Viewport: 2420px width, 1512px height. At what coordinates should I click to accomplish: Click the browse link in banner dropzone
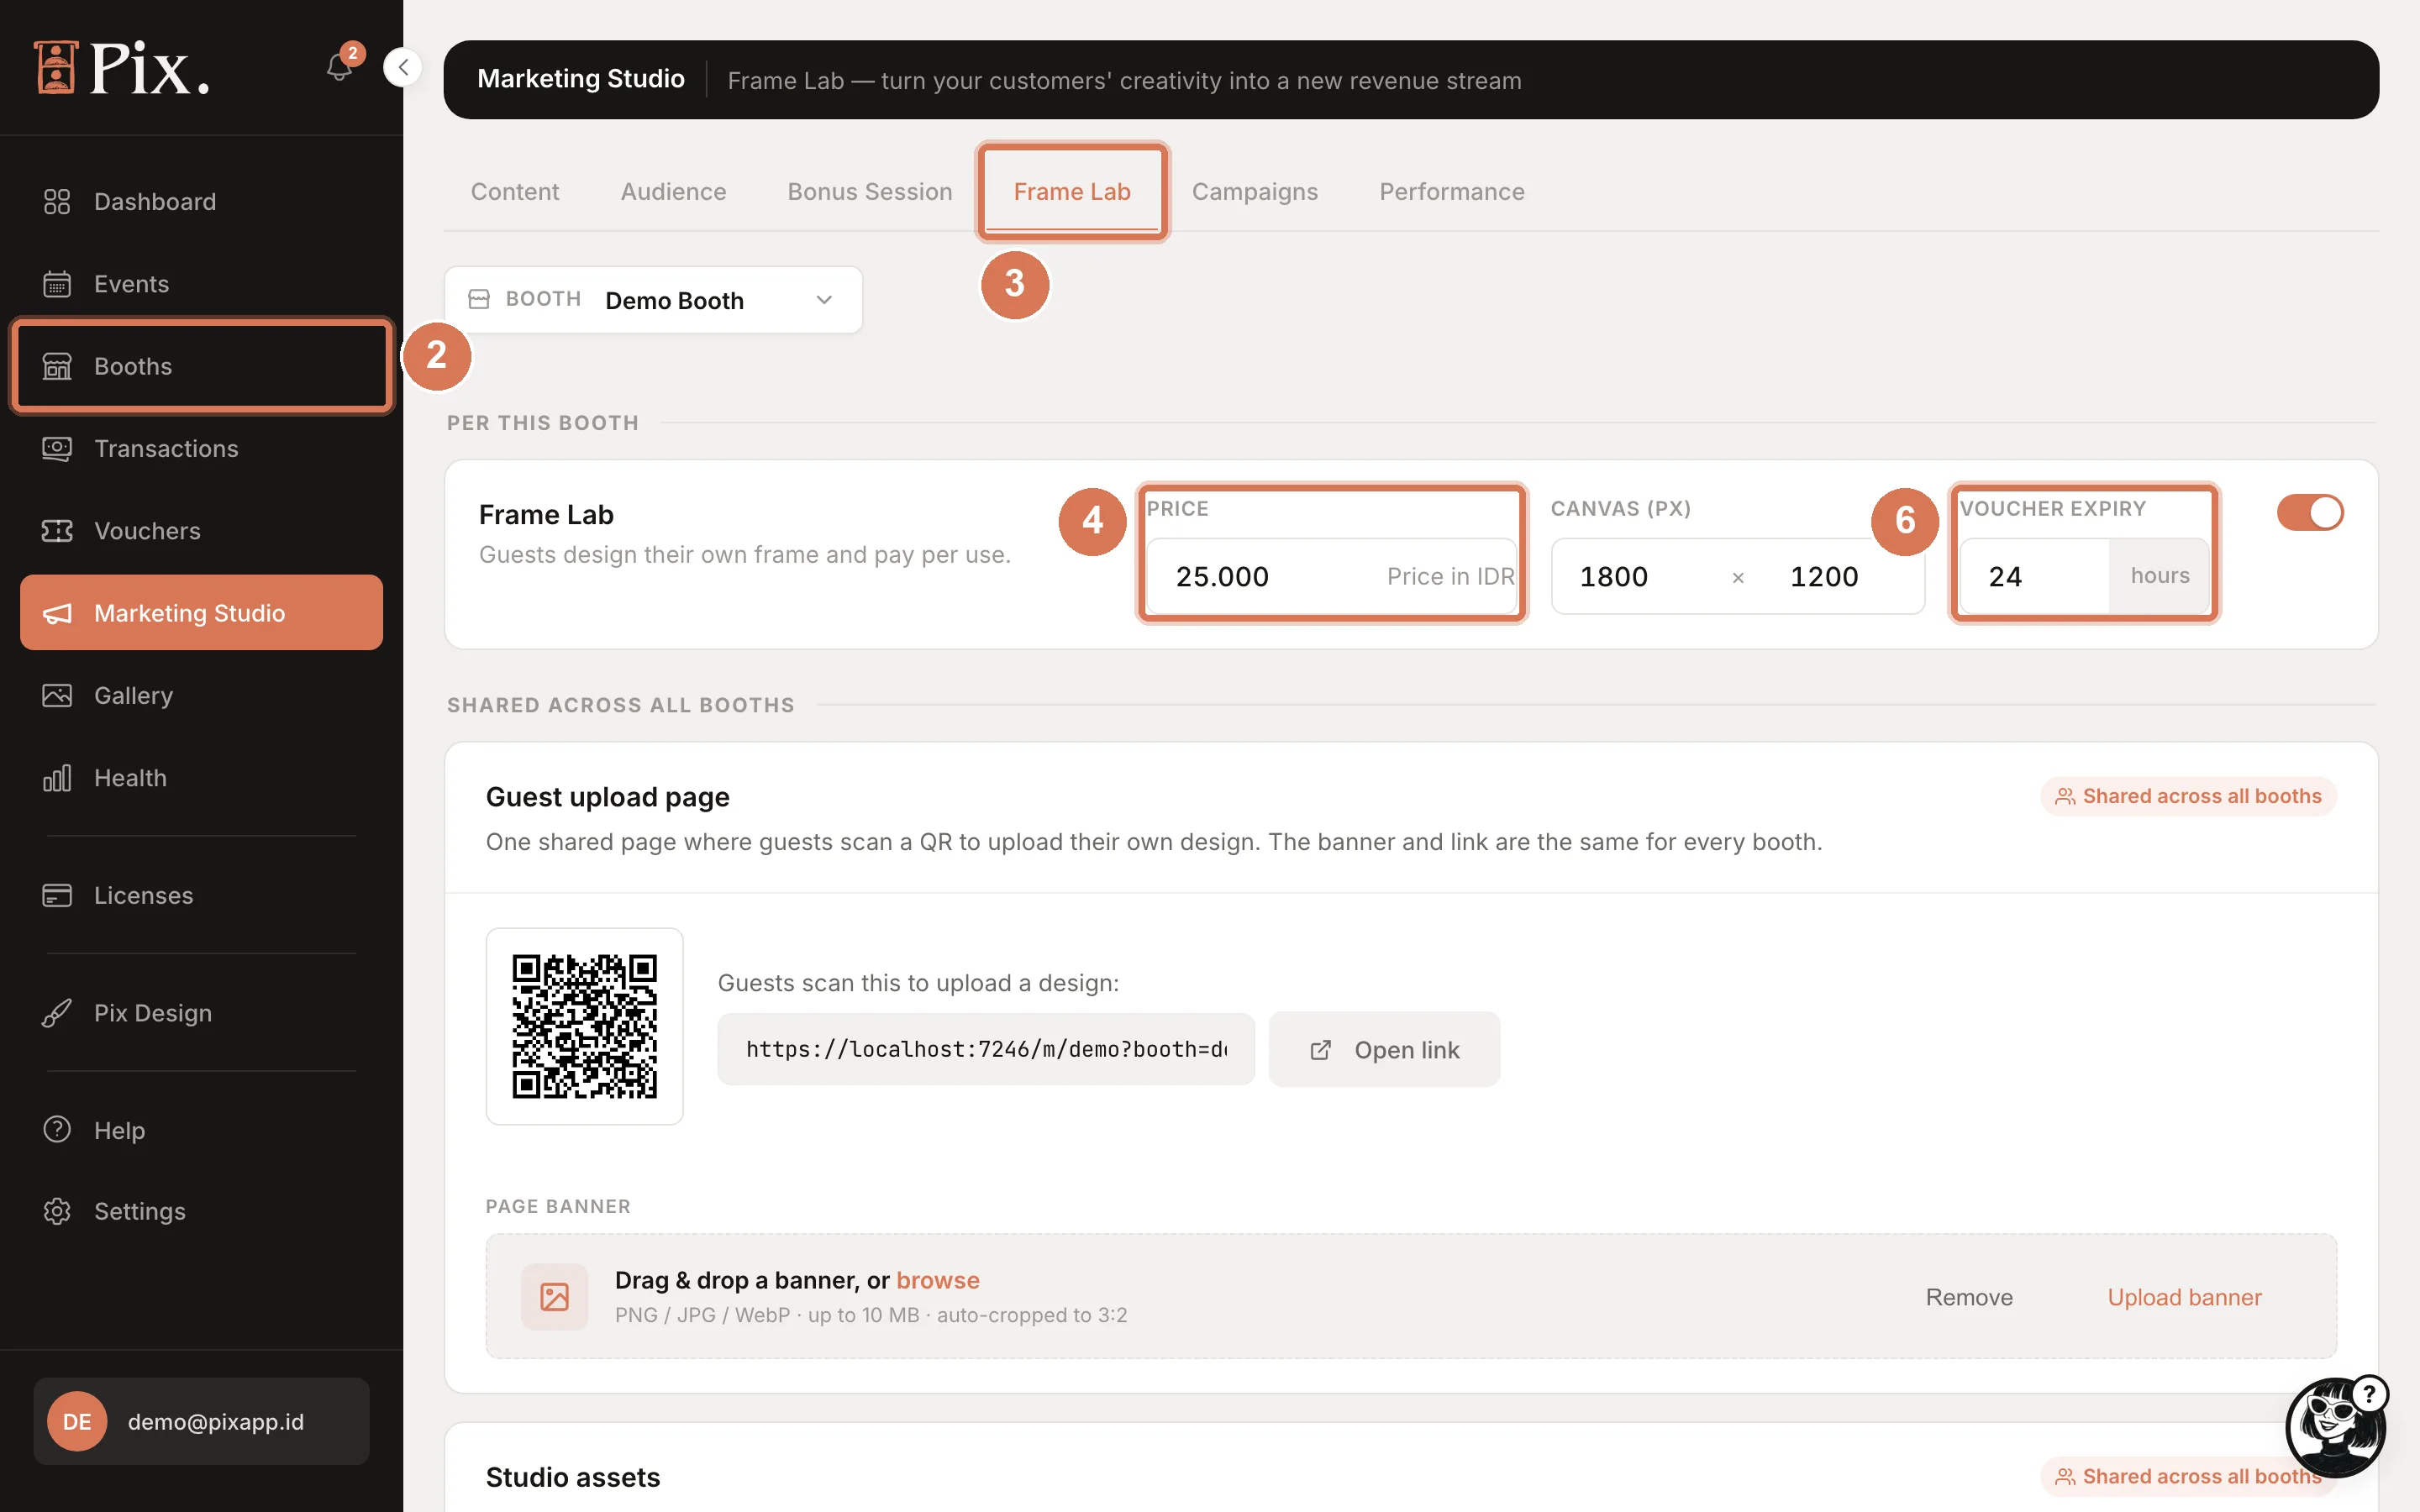937,1280
